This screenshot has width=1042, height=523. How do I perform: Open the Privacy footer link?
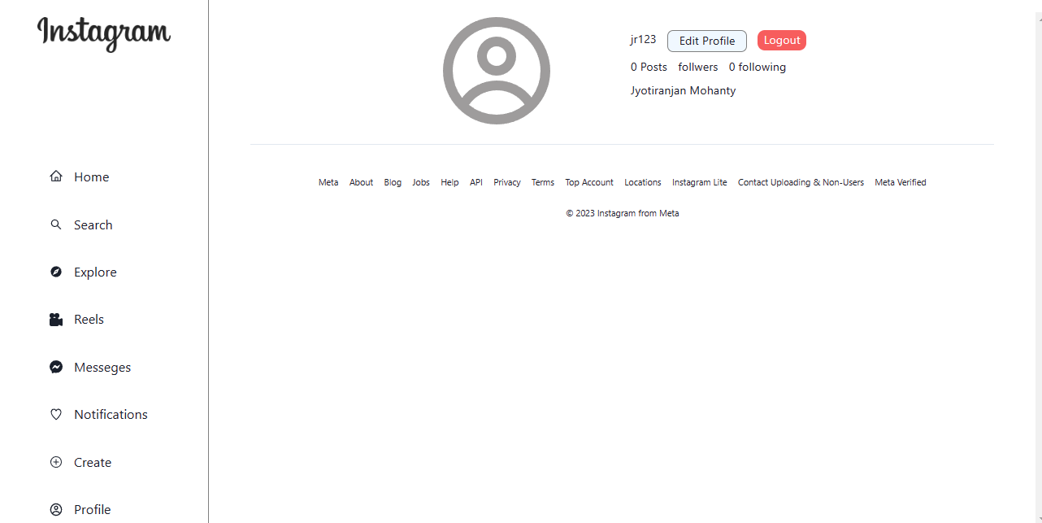(507, 182)
